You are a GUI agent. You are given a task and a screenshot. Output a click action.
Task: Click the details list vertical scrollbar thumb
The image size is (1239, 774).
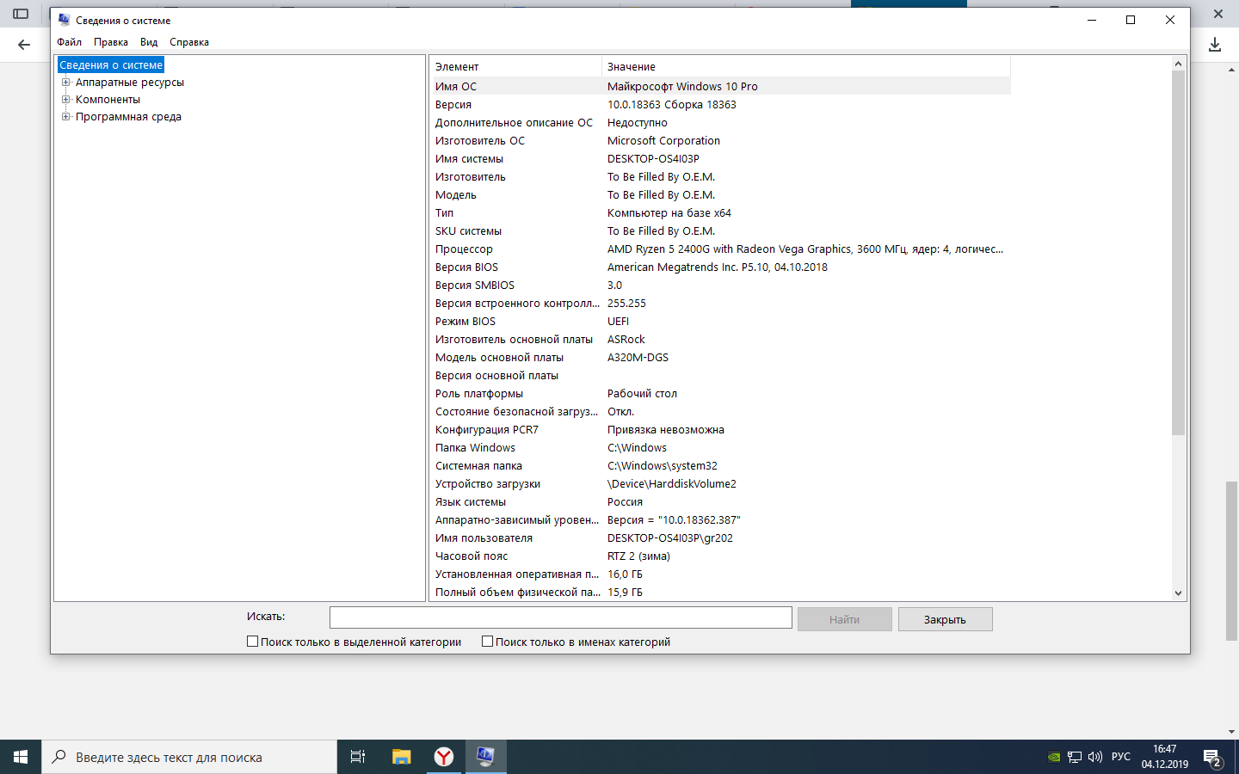1179,253
